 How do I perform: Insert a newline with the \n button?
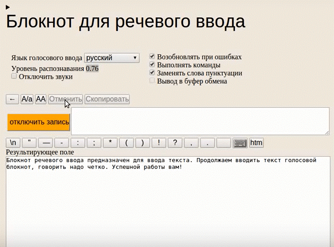coord(13,143)
